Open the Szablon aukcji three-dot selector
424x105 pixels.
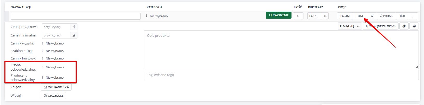(x=42, y=51)
